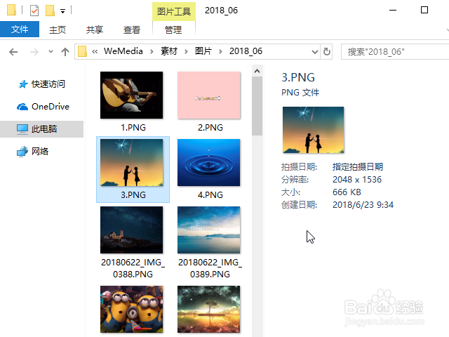449x337 pixels.
Task: Click the 快速访问 star icon
Action: click(22, 84)
